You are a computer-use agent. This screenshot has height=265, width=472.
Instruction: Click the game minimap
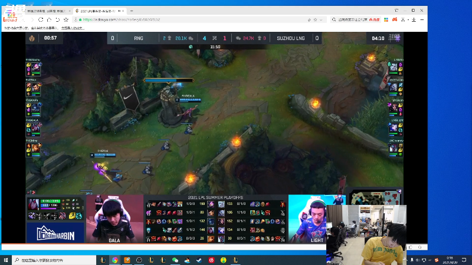[x=375, y=197]
